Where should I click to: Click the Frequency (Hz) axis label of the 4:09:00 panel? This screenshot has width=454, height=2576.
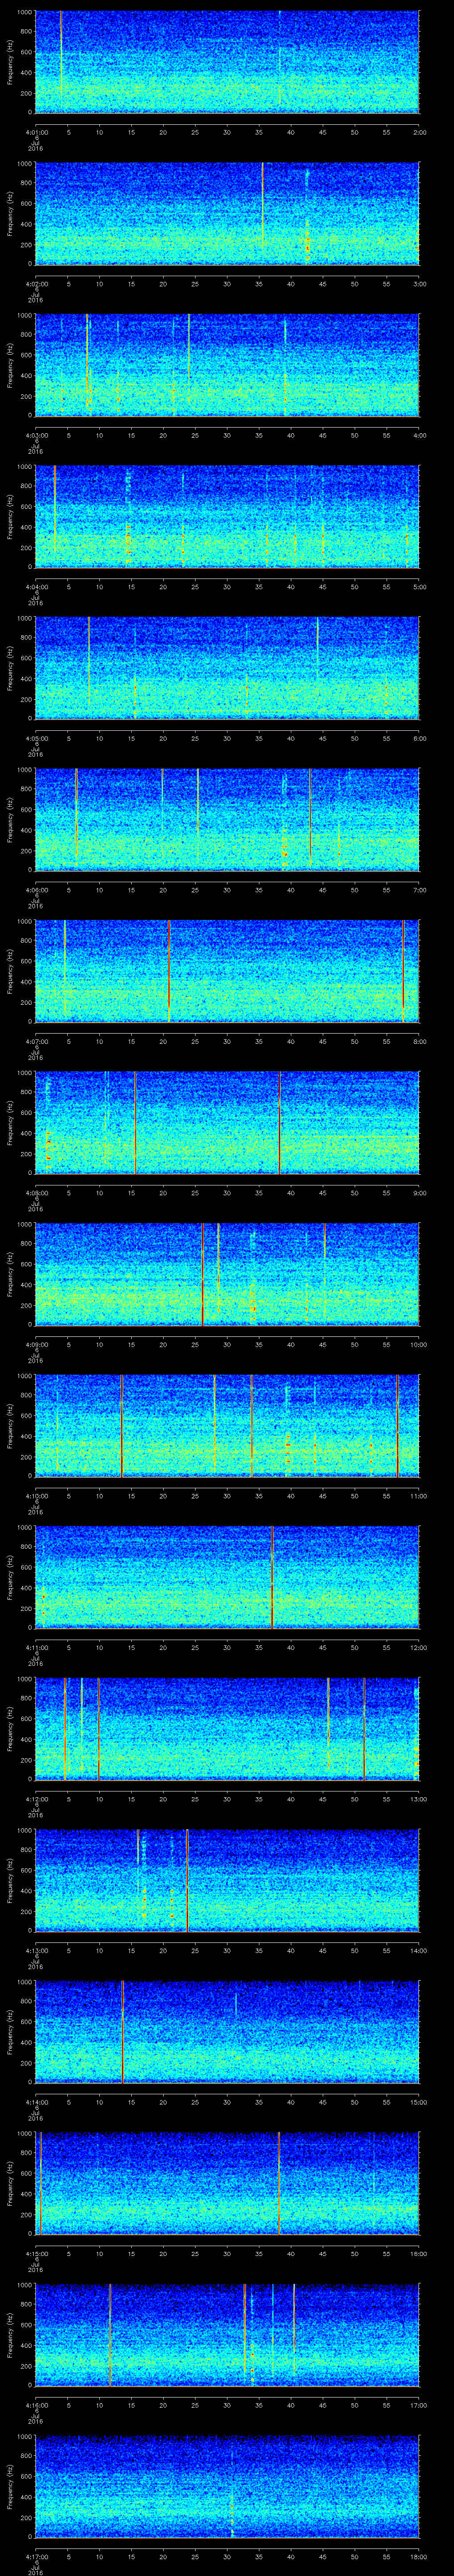coord(10,1274)
